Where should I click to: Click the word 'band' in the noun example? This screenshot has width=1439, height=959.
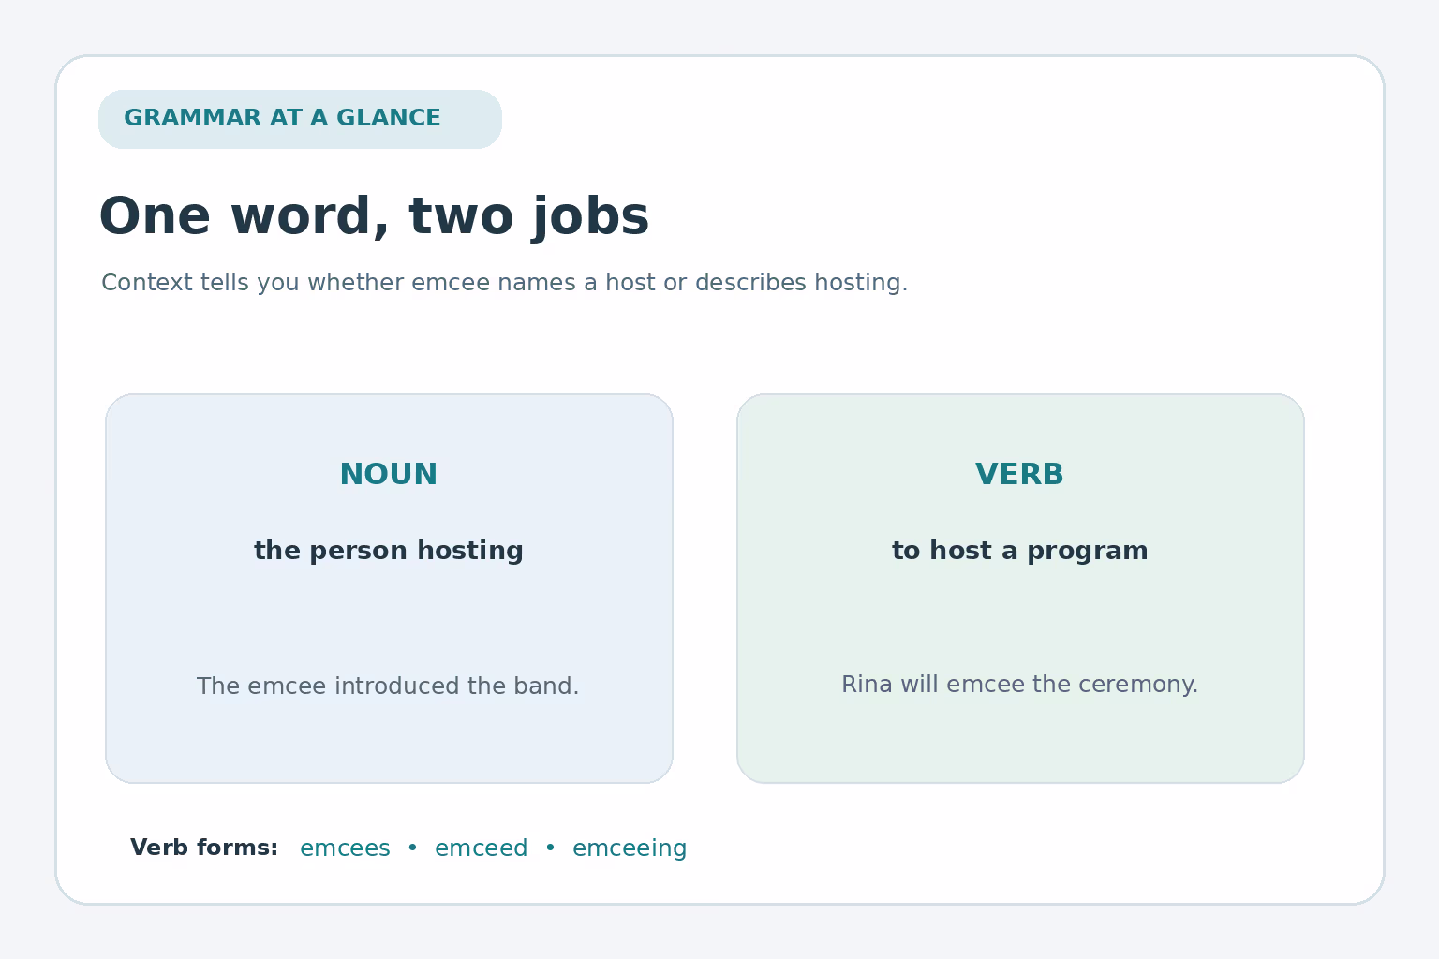(546, 686)
